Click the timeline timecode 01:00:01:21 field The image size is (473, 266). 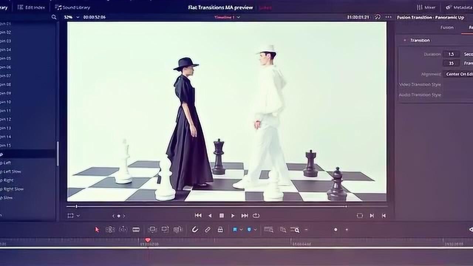[358, 17]
